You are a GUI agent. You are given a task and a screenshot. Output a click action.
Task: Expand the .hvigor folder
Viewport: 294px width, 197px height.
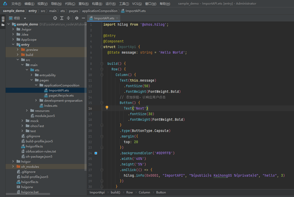pos(13,29)
